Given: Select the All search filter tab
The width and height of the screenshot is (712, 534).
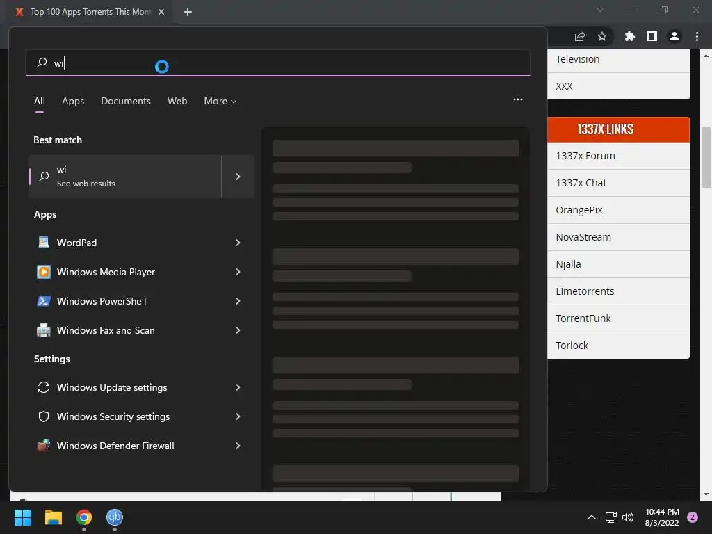Looking at the screenshot, I should click(x=40, y=101).
